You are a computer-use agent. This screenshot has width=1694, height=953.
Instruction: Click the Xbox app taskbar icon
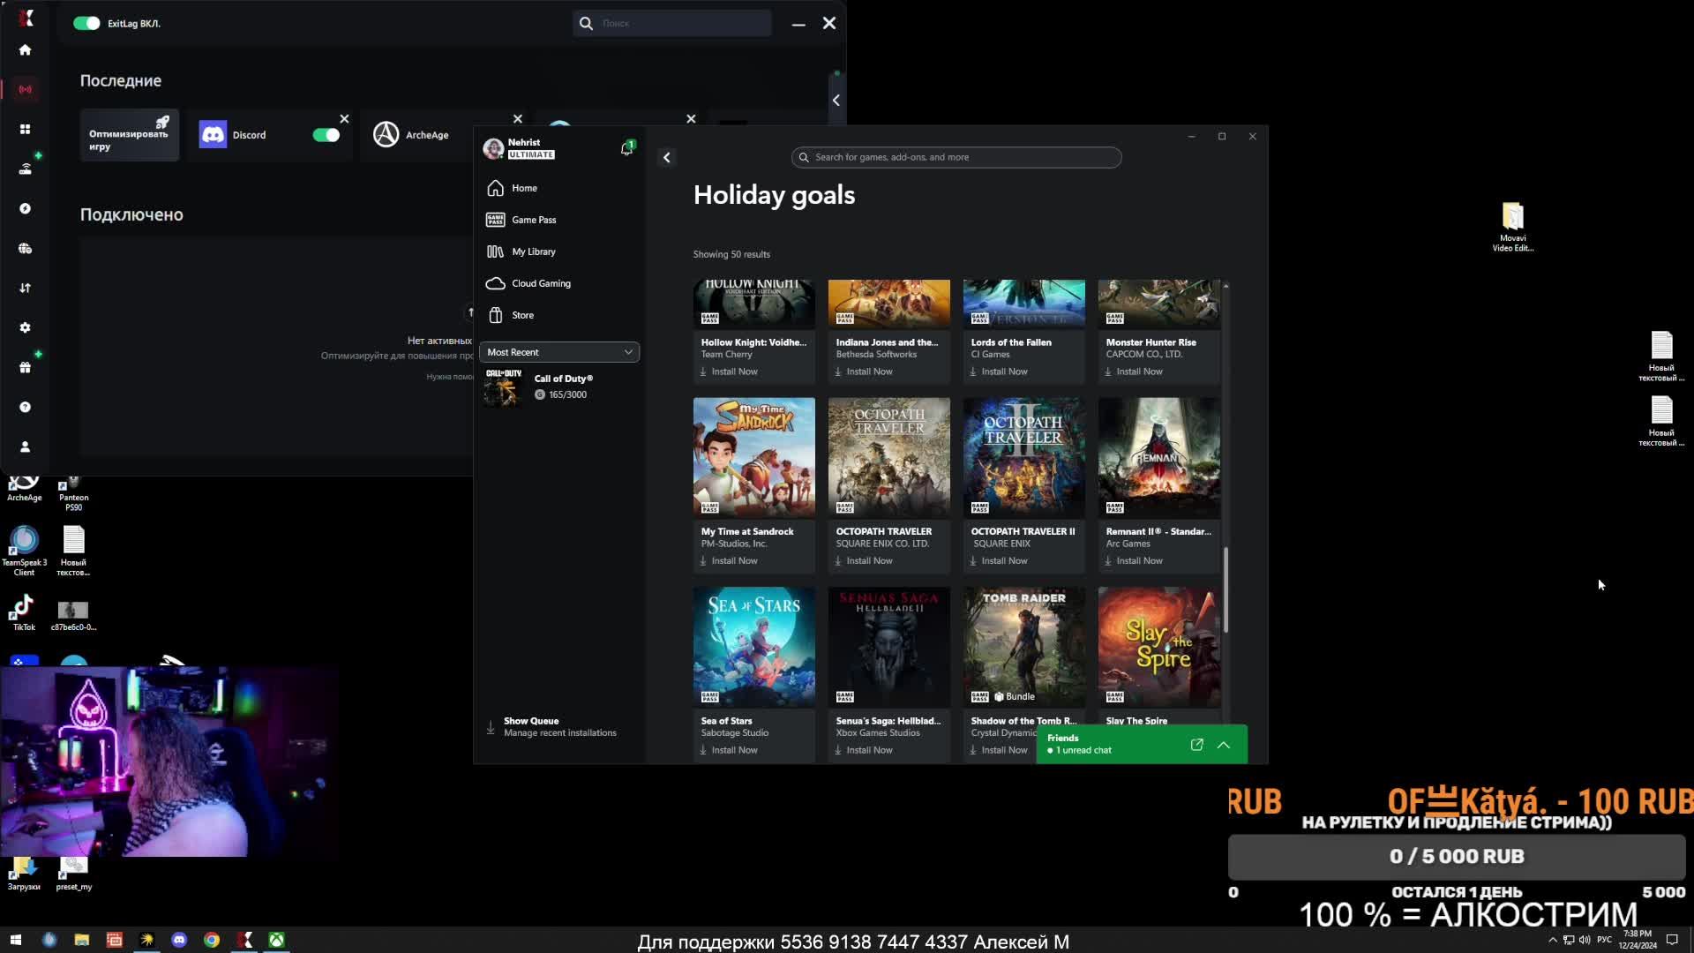pyautogui.click(x=276, y=940)
